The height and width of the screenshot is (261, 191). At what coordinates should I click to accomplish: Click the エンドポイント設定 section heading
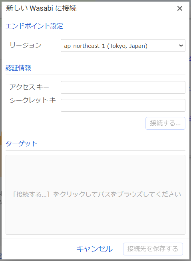point(34,26)
